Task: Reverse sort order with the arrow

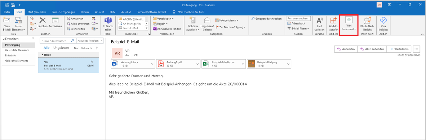Action: [97, 48]
